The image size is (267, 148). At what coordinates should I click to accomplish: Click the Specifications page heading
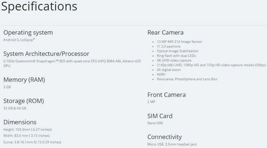click(39, 7)
